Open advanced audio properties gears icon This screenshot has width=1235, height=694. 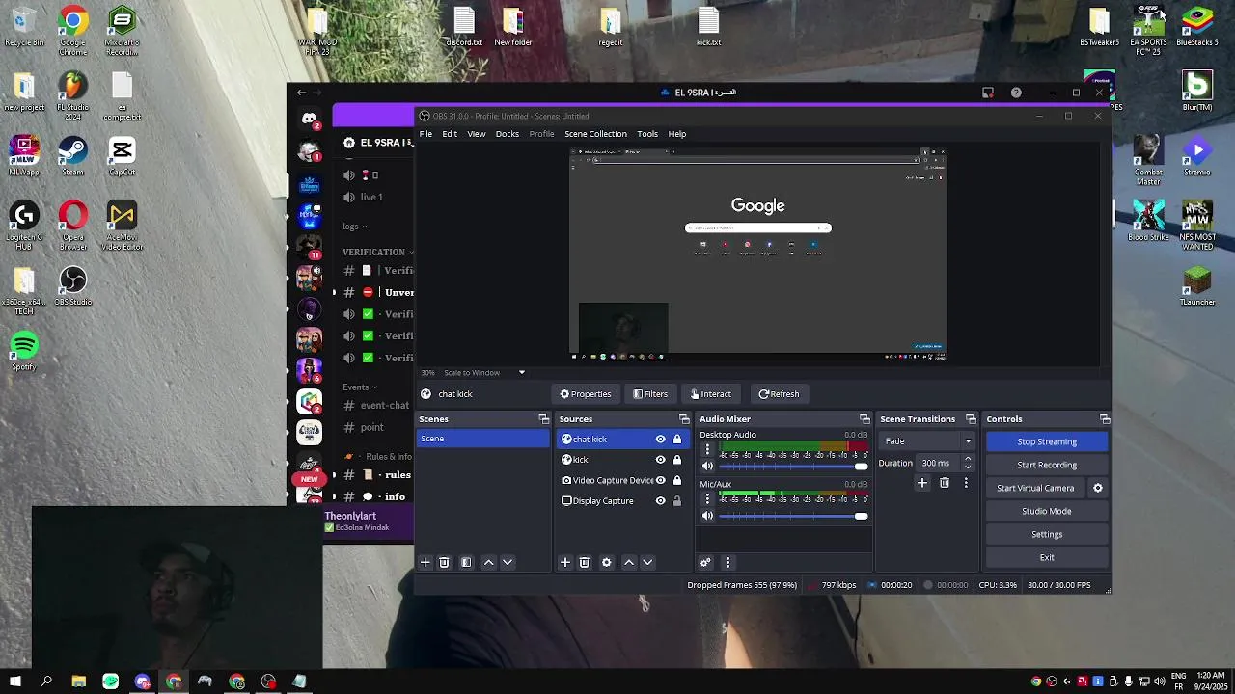click(x=705, y=562)
